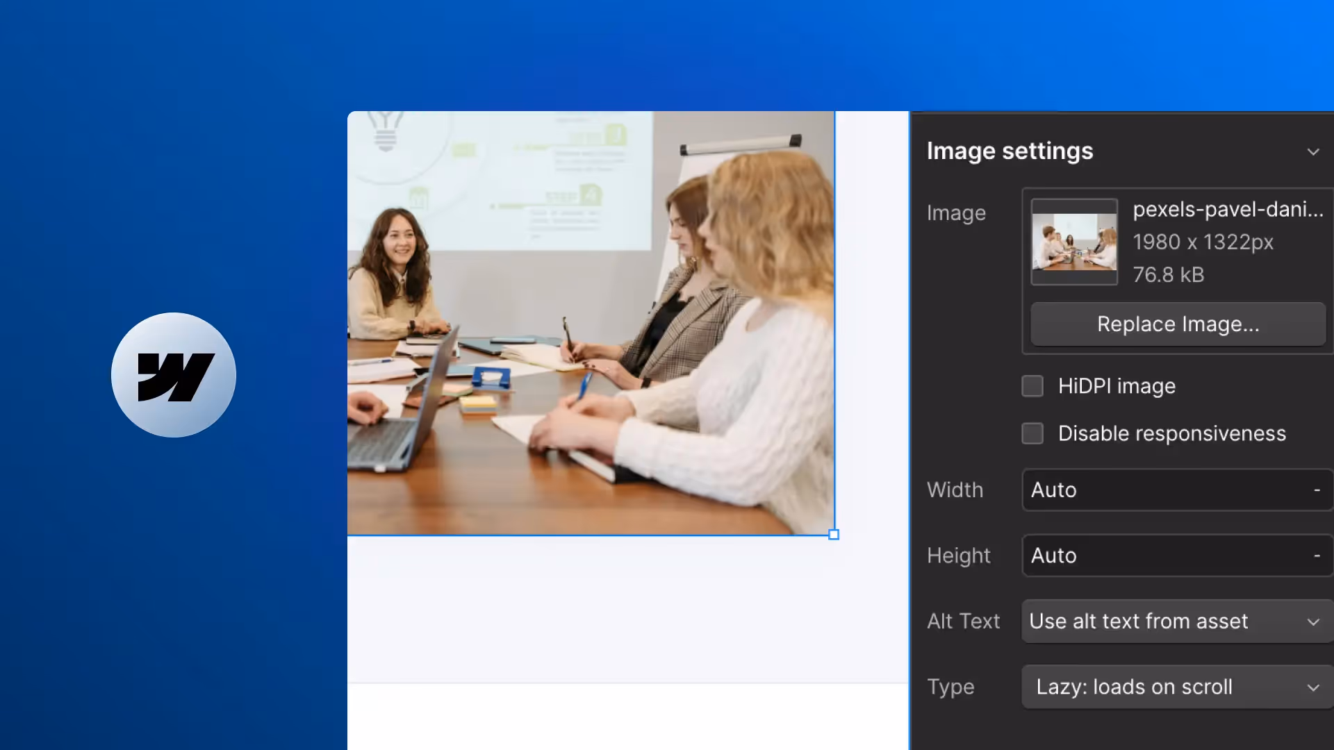Click the HiDPI image label text

coord(1117,386)
